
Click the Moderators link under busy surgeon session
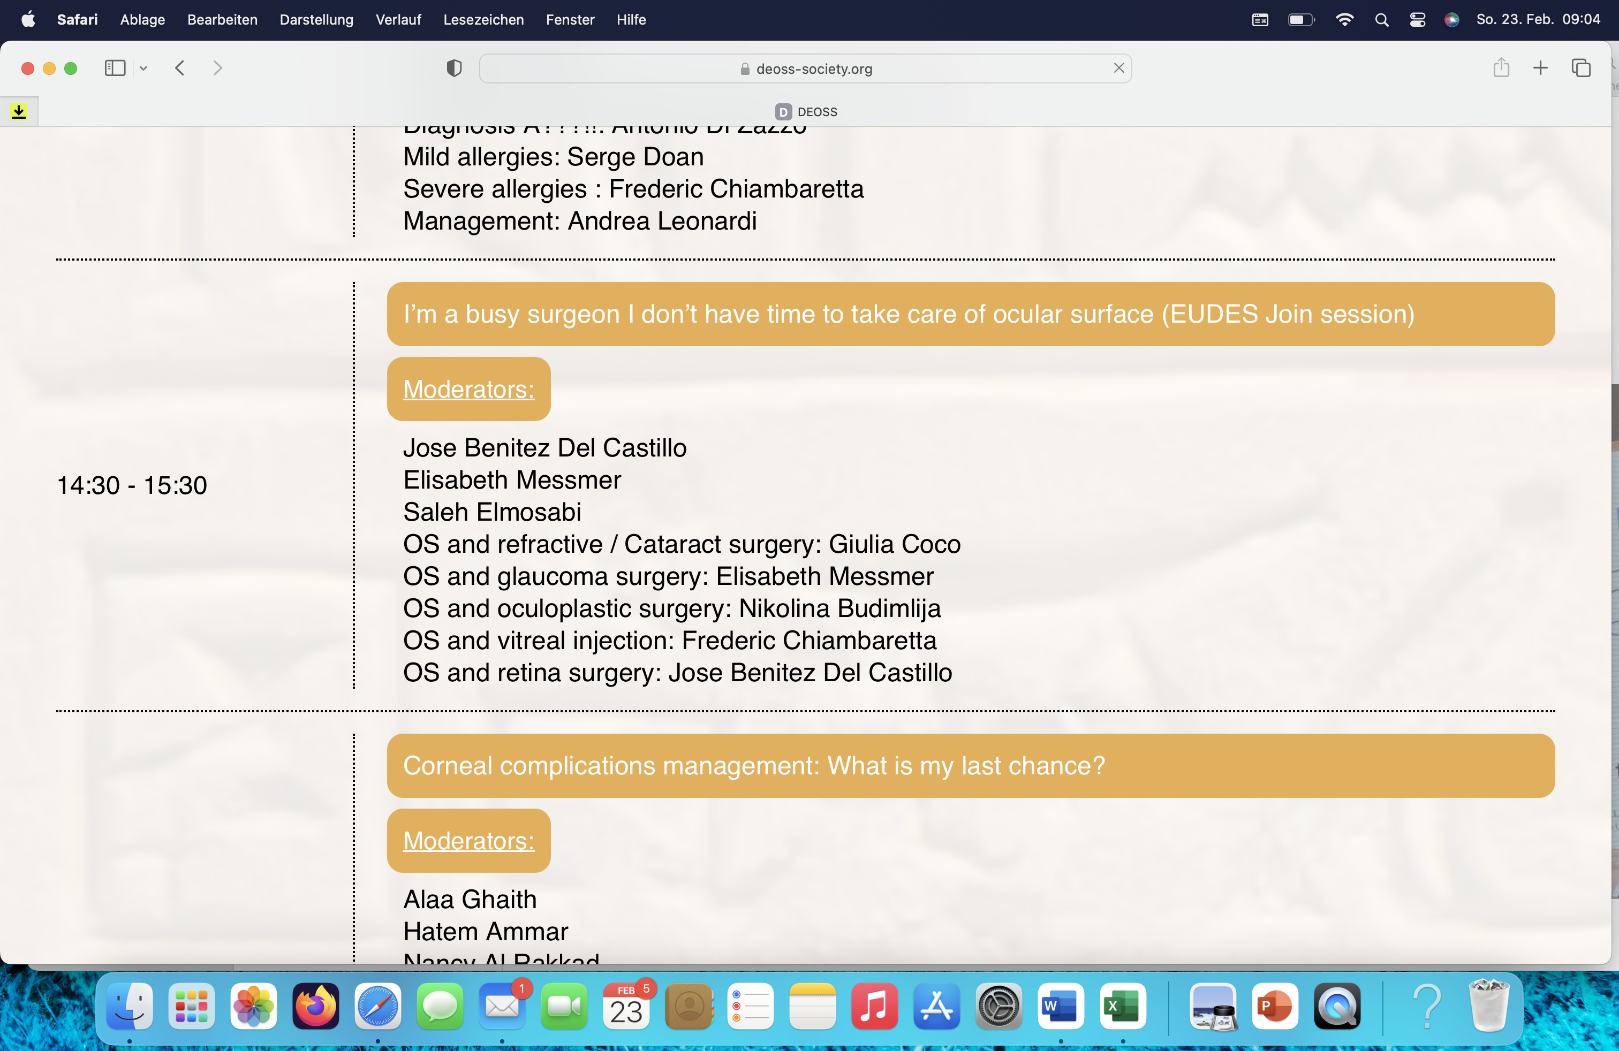click(468, 389)
